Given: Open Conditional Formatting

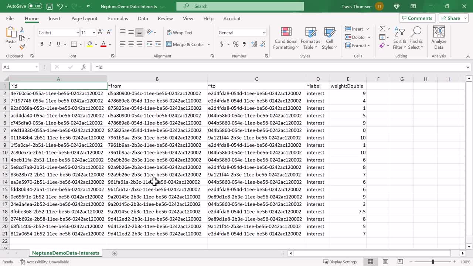Looking at the screenshot, I should [x=286, y=38].
